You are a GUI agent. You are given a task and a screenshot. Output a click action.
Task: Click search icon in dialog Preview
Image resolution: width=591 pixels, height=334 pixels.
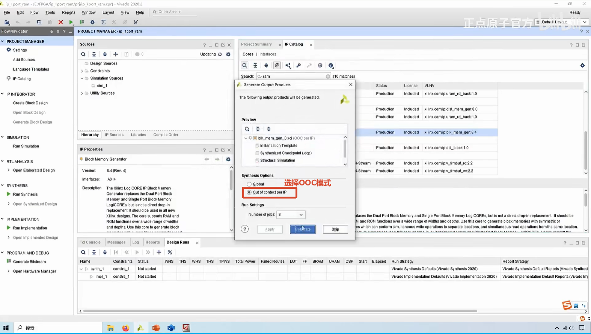[x=247, y=129]
